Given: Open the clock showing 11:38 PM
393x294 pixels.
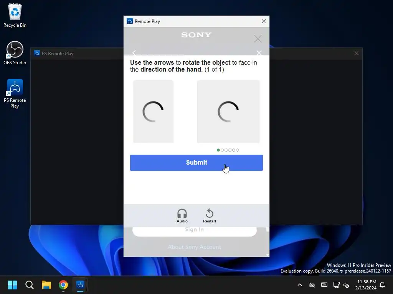Looking at the screenshot, I should coord(366,285).
